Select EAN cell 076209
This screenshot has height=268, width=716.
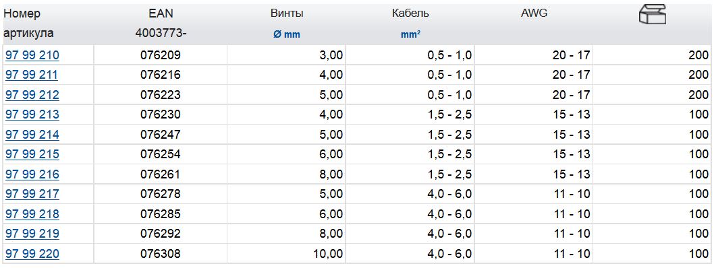tap(161, 56)
